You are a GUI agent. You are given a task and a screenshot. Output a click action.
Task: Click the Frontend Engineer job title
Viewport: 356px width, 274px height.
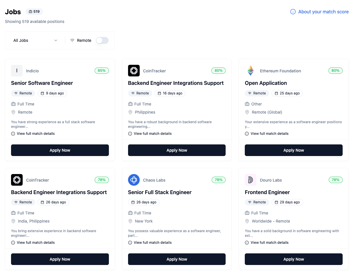[x=267, y=192]
